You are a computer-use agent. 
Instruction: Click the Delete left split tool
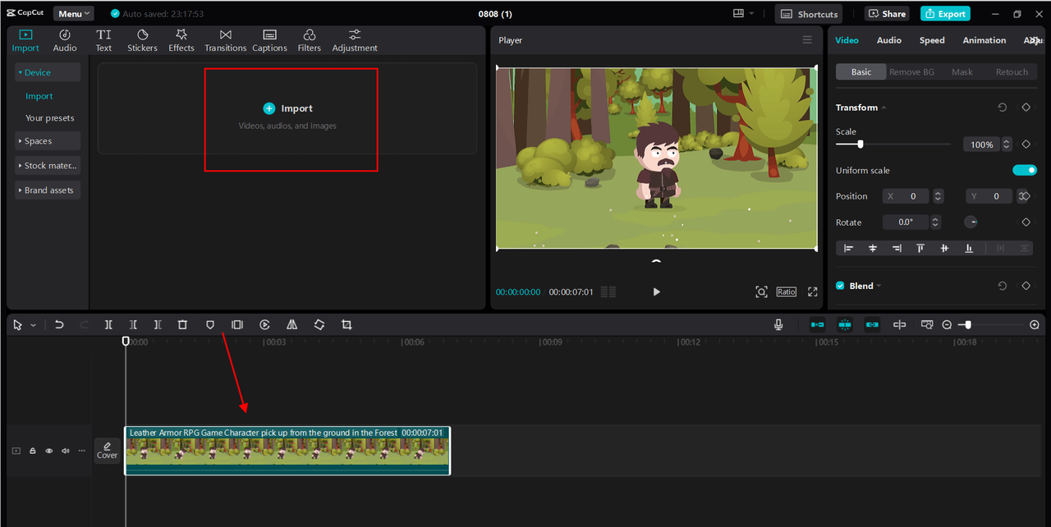click(x=133, y=325)
